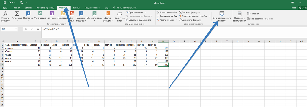307x107 pixels.
Task: Expand the Присвоить имя dropdown arrow
Action: point(145,12)
